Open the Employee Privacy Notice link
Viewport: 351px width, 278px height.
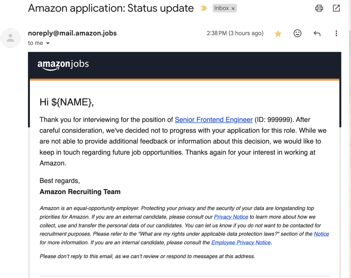[x=241, y=242]
